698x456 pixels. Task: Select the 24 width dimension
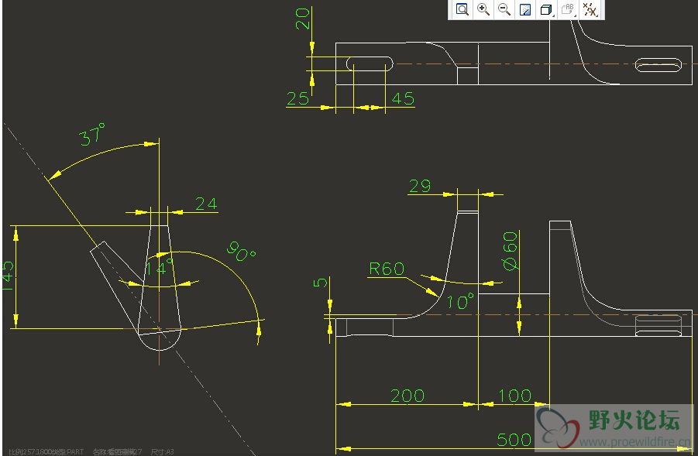206,204
